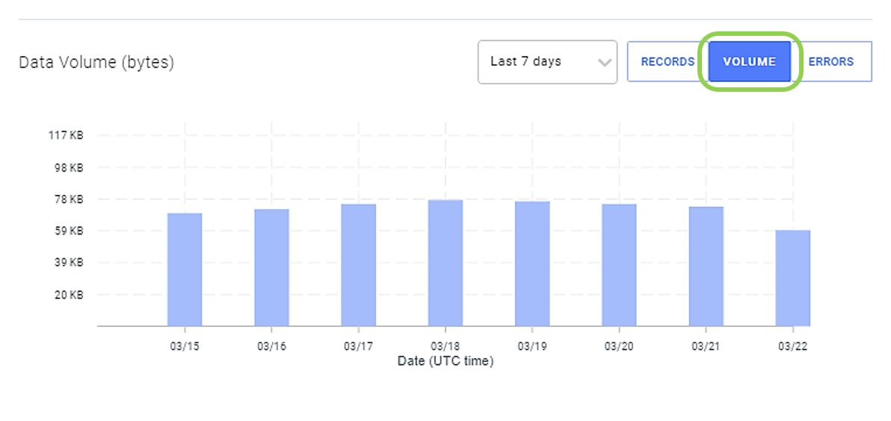Click the 03/19 data volume bar
This screenshot has width=891, height=421.
532,263
